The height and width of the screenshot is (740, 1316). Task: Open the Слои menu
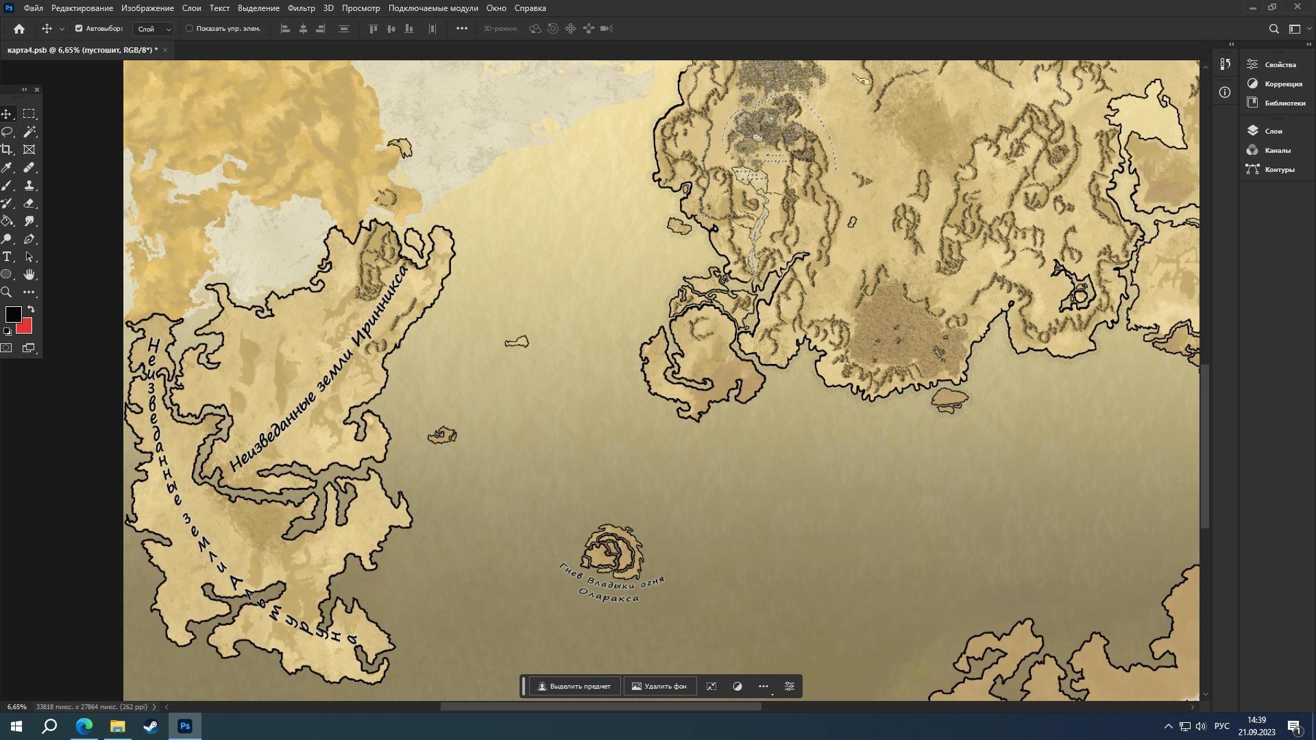tap(191, 8)
